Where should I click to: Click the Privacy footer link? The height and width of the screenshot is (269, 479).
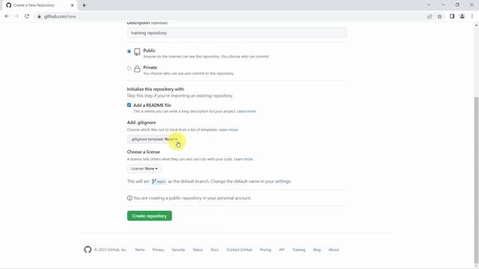[x=158, y=250]
